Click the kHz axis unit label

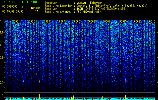click(2, 20)
